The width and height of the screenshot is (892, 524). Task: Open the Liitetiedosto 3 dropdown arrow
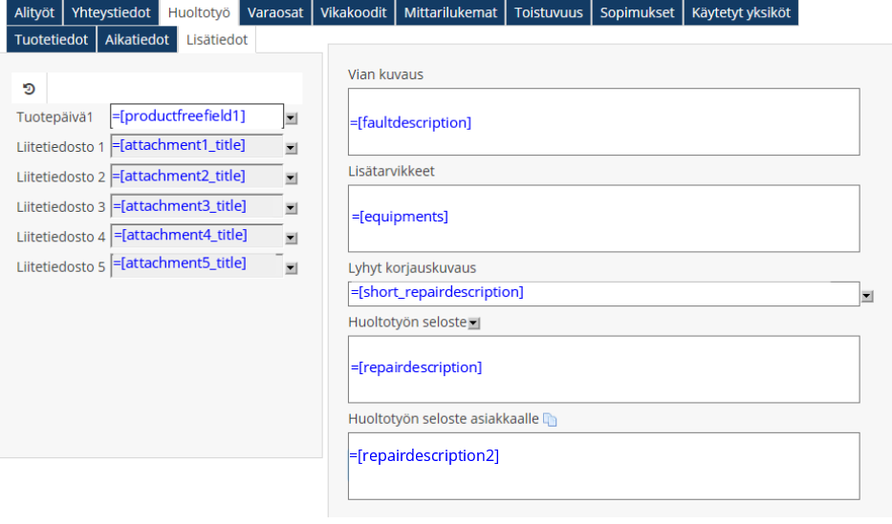[292, 208]
